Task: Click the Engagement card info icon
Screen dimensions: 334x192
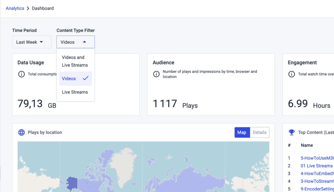Action: (x=292, y=74)
